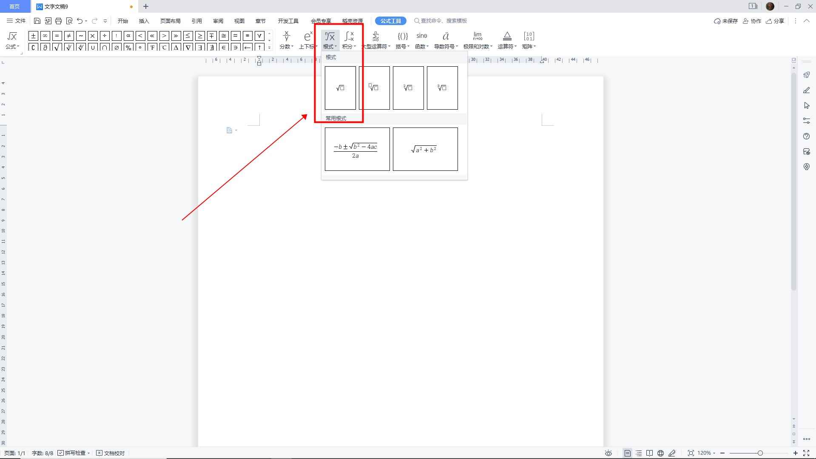Click the plus-minus symbol in the symbol gallery
This screenshot has height=459, width=816.
tap(33, 36)
